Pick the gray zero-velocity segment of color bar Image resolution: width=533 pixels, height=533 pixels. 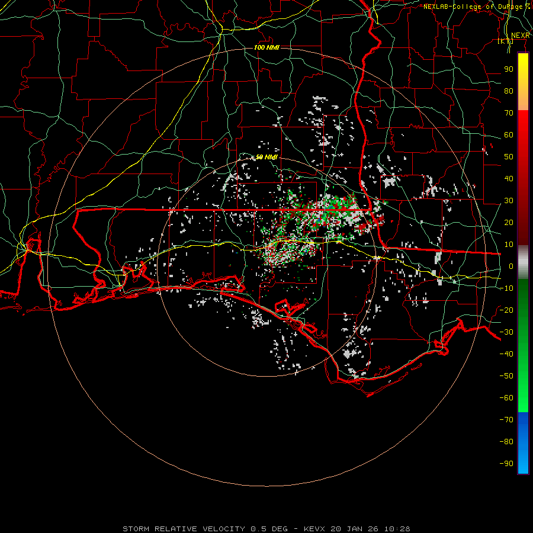tap(523, 262)
